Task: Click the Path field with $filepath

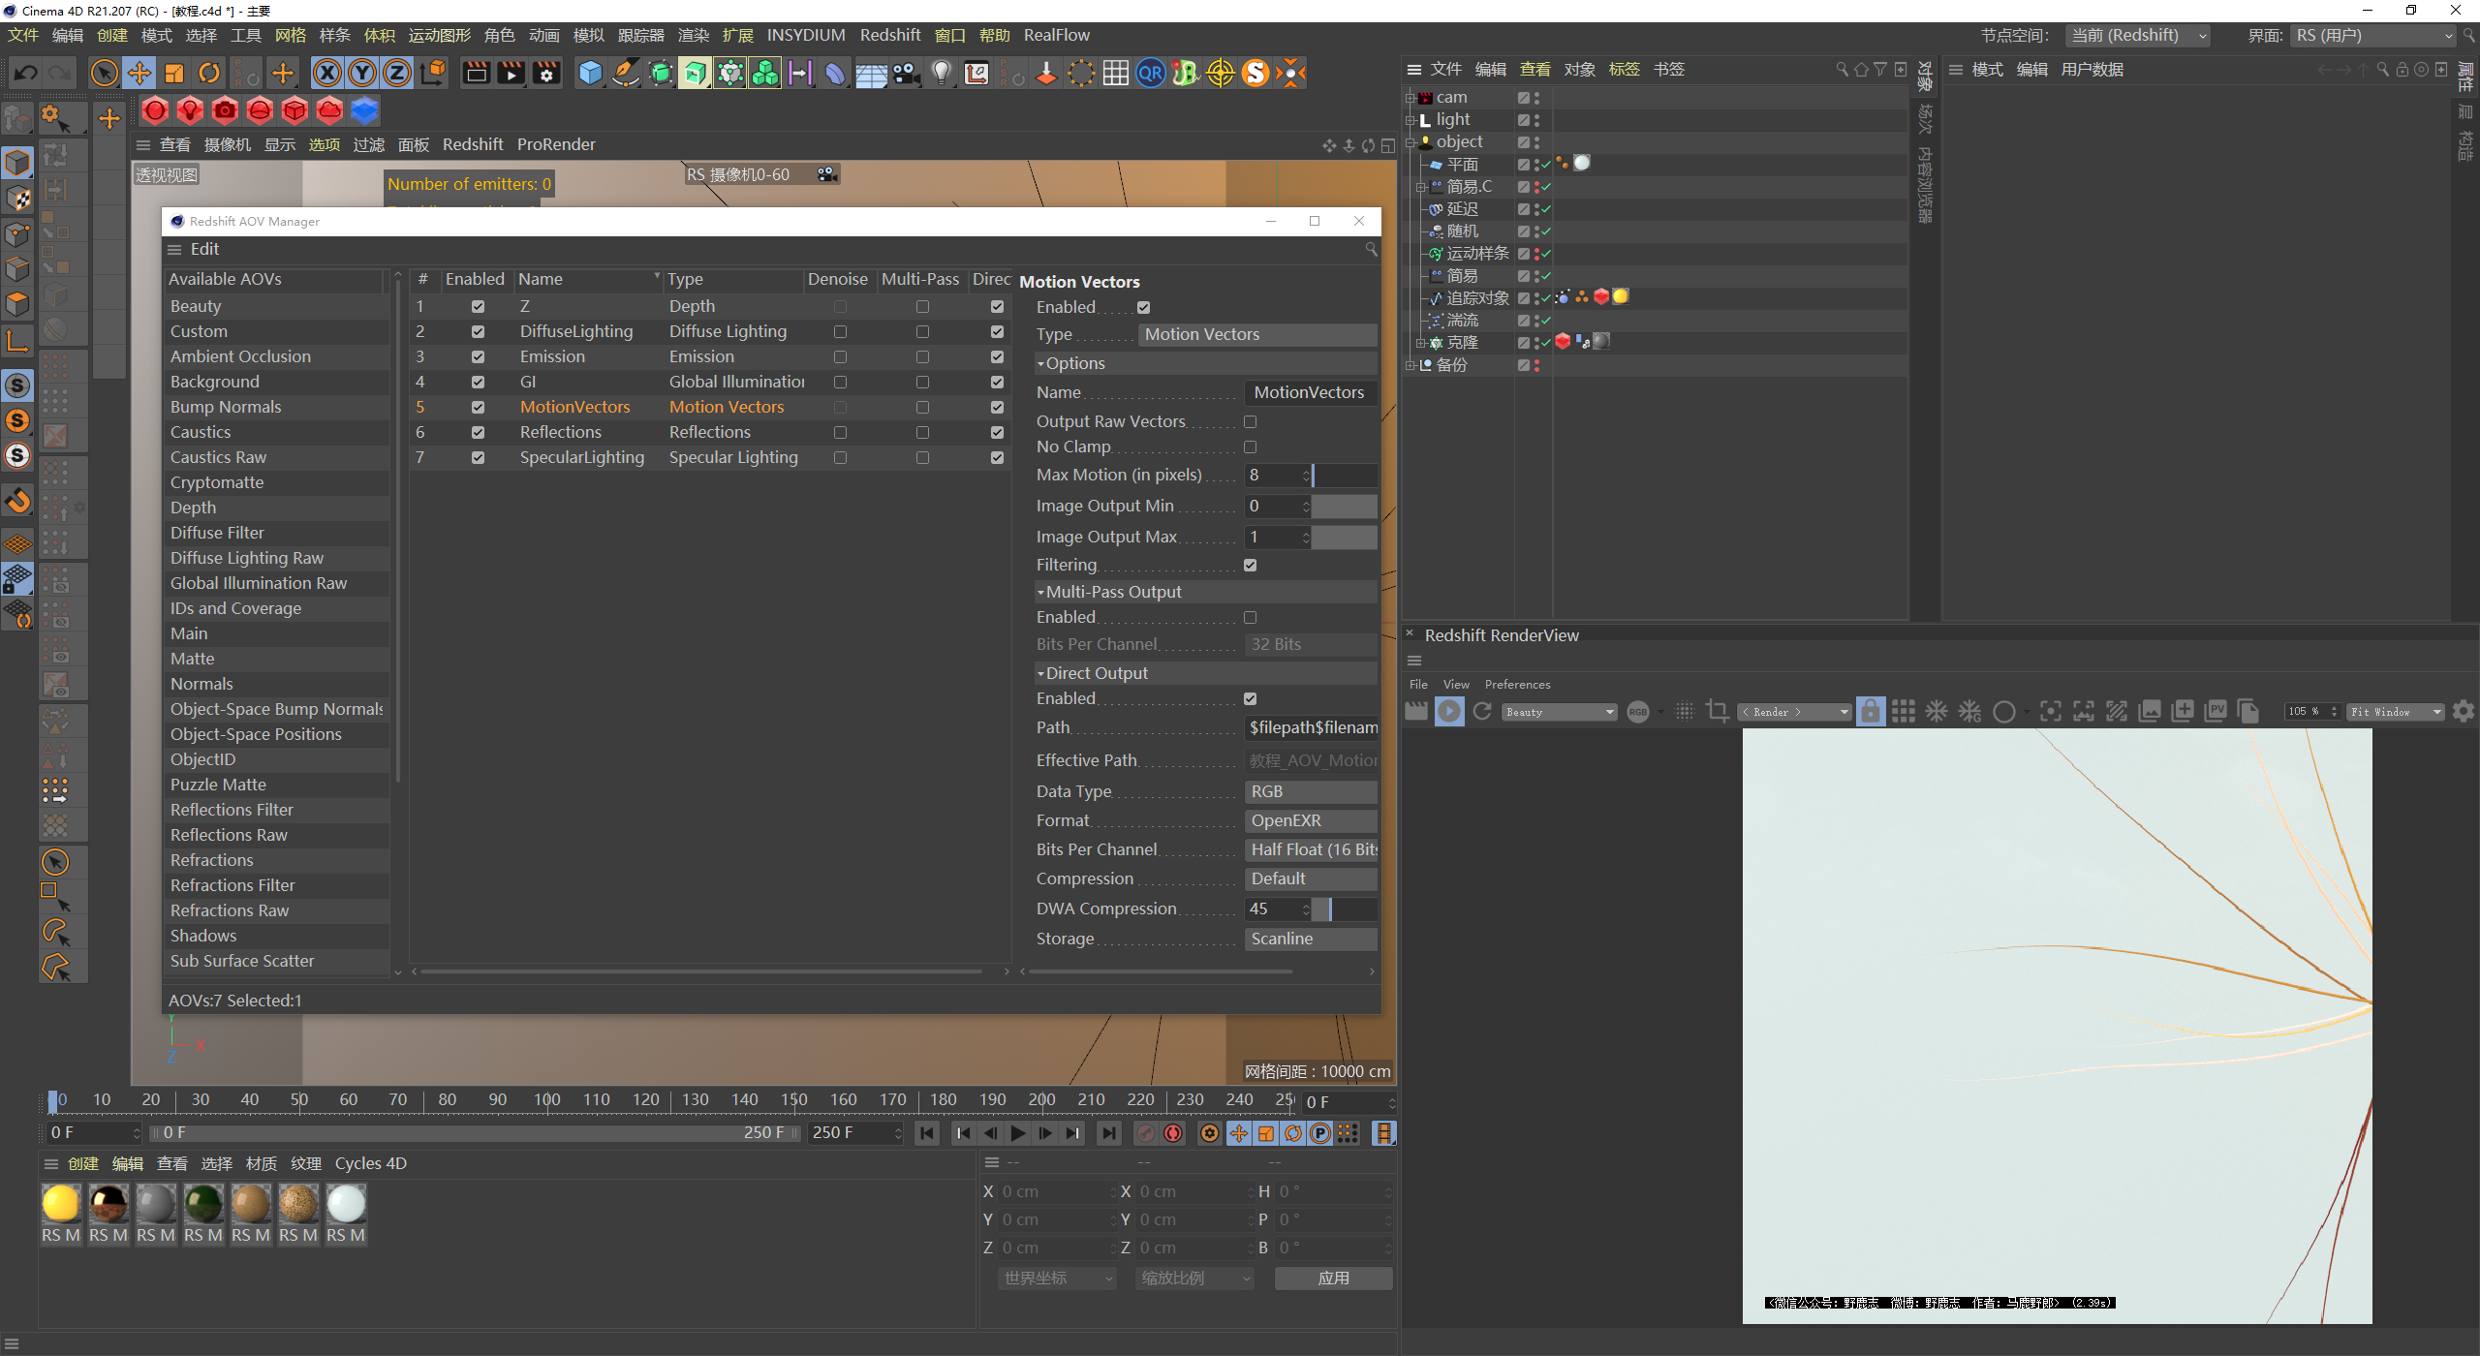Action: pos(1311,727)
